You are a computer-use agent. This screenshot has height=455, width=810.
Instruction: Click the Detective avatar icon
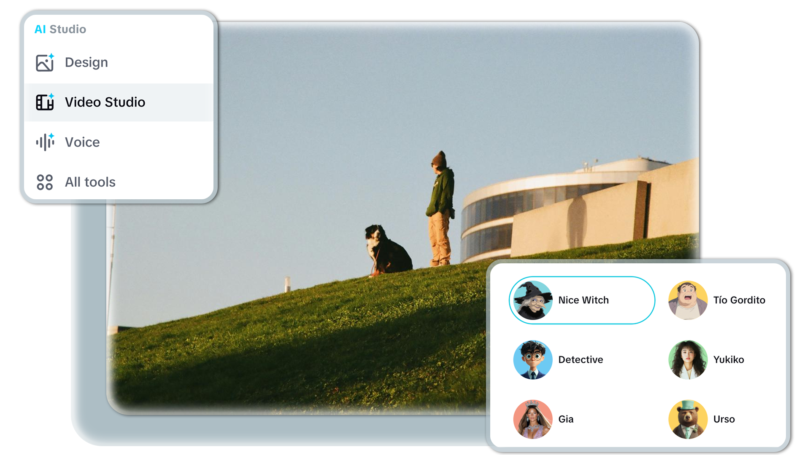coord(532,360)
